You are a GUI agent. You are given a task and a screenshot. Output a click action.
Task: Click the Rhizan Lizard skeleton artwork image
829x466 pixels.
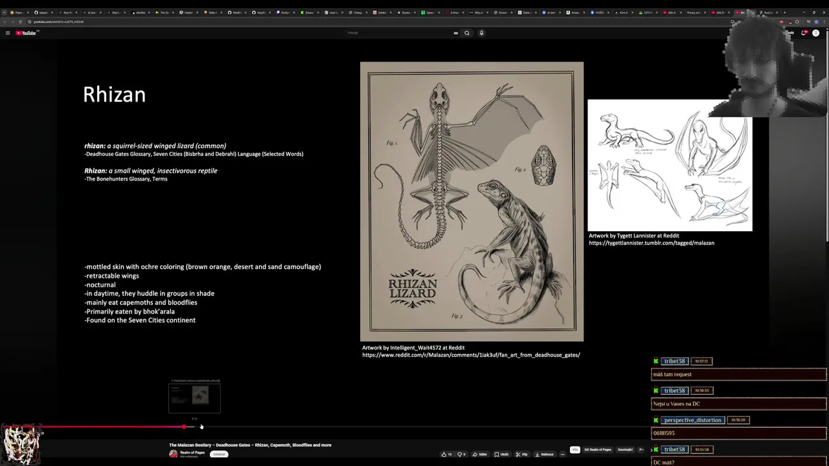(x=471, y=201)
